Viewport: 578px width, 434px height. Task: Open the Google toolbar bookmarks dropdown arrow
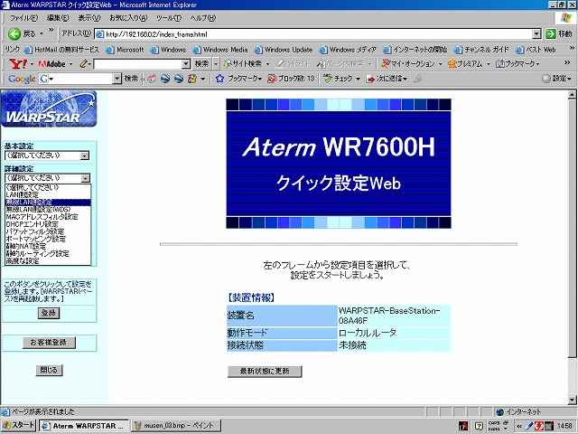click(259, 79)
